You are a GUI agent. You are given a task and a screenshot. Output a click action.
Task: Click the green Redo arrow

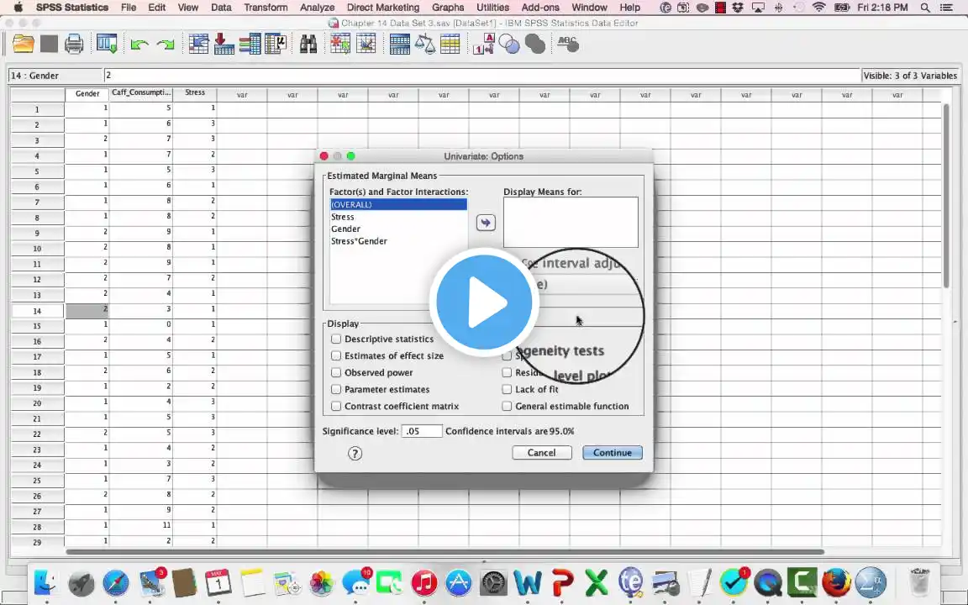click(x=166, y=45)
